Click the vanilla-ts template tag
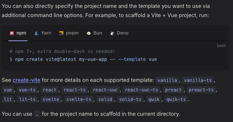 198,80
